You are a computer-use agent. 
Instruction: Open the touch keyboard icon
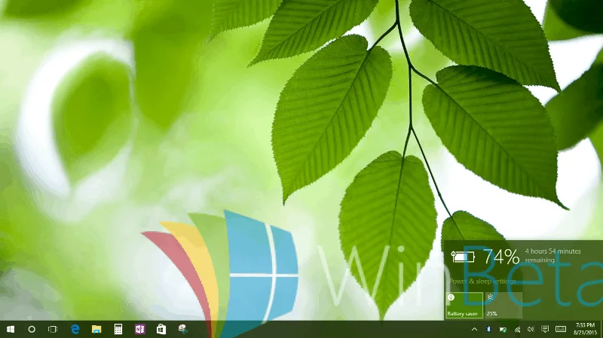[x=561, y=329]
